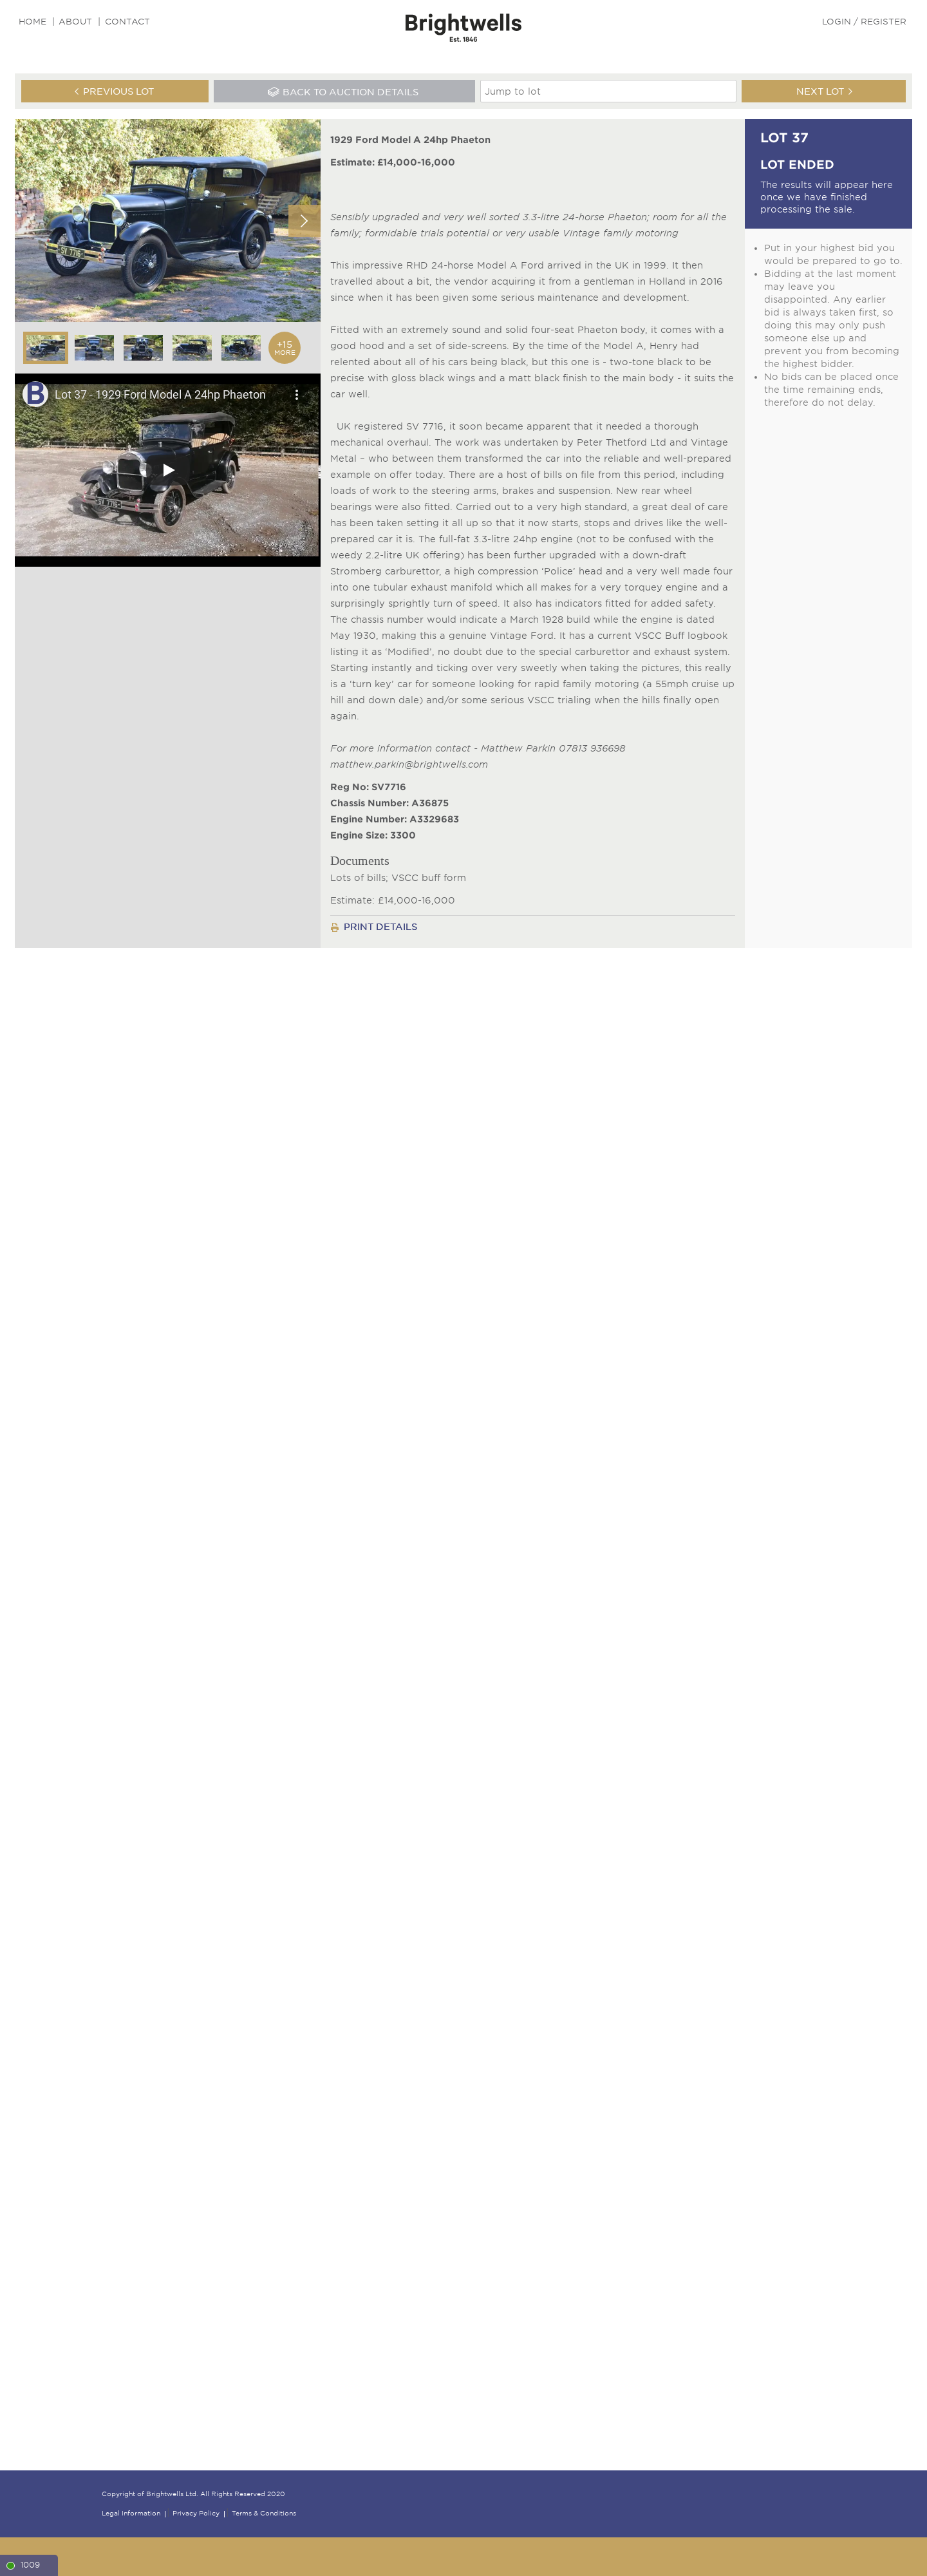927x2576 pixels.
Task: Open Login / Register
Action: pos(864,22)
